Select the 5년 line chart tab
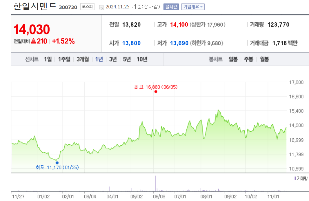The height and width of the screenshot is (201, 309). click(127, 59)
